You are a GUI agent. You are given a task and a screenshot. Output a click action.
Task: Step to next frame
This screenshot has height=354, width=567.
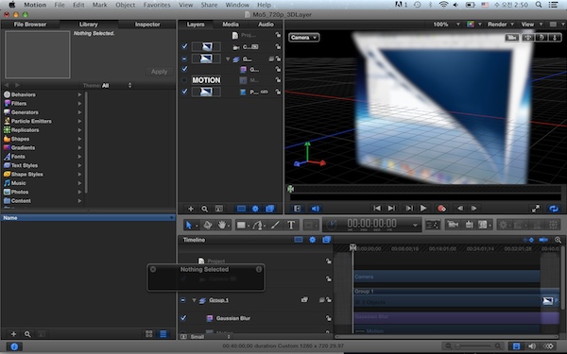tap(473, 208)
